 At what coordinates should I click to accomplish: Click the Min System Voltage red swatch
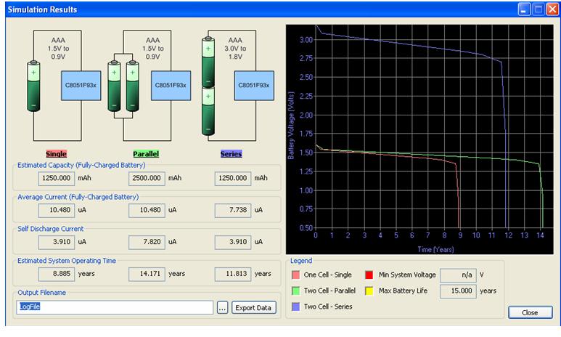[369, 275]
